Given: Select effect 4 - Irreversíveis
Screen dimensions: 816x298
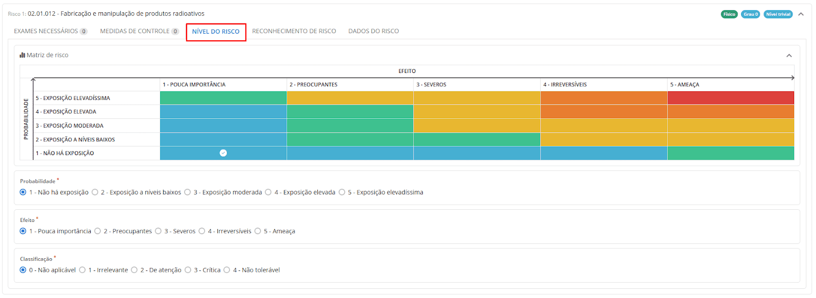Looking at the screenshot, I should point(202,231).
